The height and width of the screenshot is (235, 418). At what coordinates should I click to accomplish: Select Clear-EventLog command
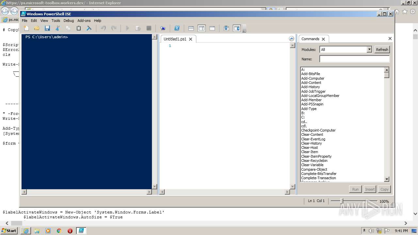(313, 139)
